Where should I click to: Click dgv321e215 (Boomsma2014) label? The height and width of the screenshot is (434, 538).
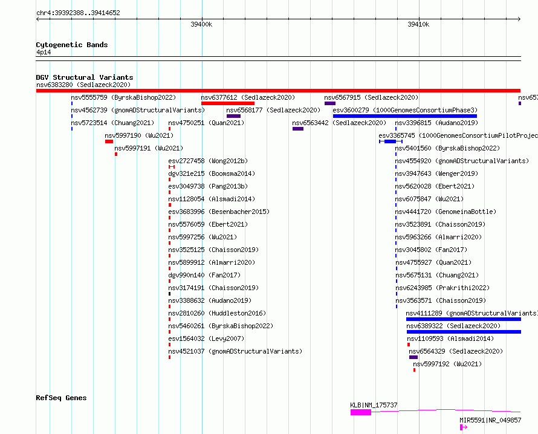(212, 173)
